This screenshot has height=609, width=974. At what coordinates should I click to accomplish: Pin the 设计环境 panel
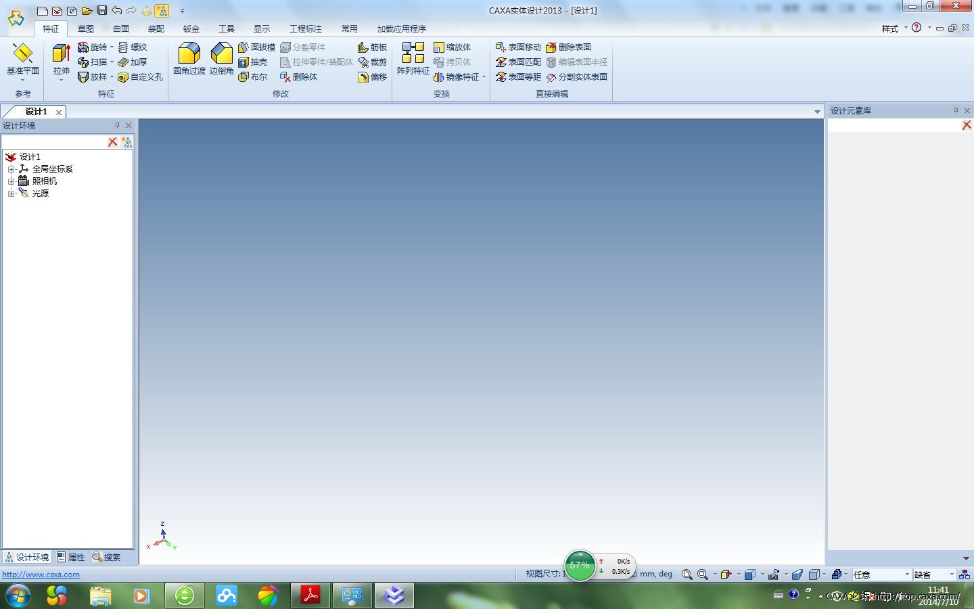point(117,125)
